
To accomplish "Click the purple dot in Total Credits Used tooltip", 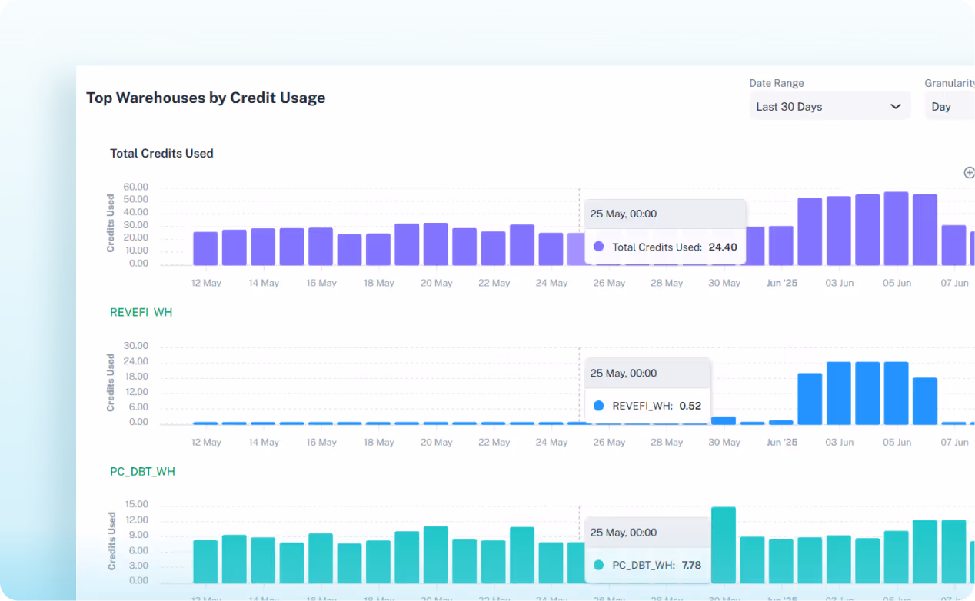I will click(599, 247).
